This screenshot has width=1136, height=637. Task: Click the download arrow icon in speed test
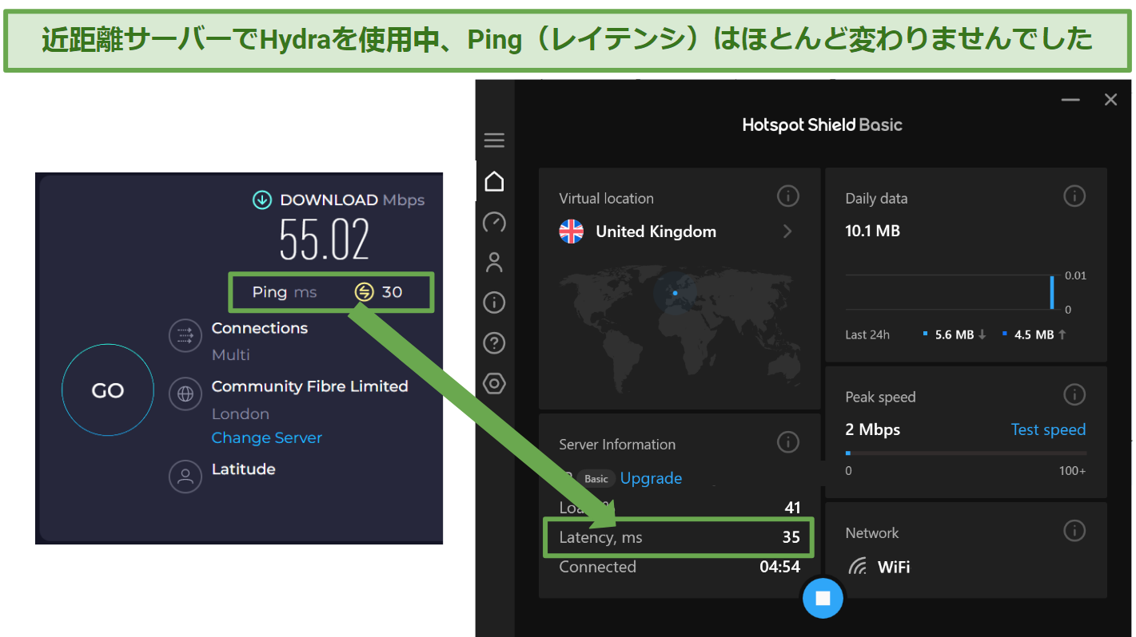tap(262, 200)
